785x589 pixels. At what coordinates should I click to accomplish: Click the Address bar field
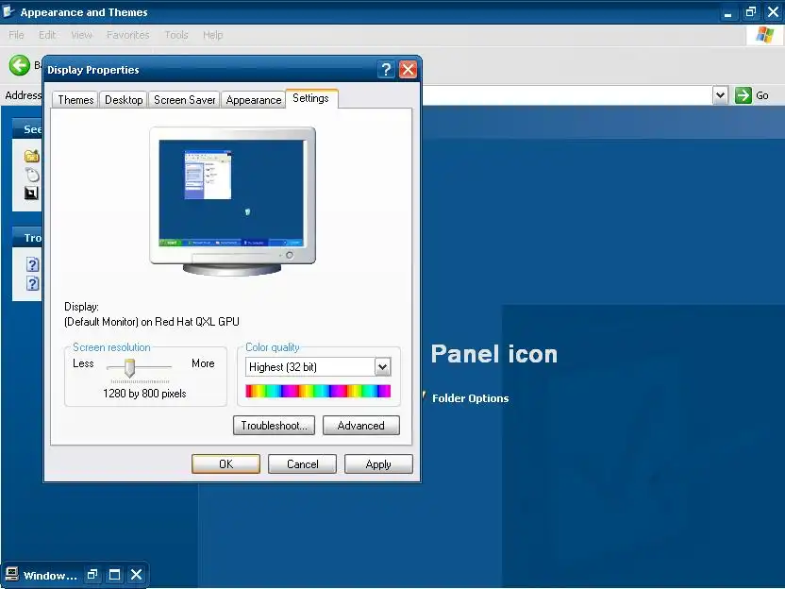pos(566,95)
